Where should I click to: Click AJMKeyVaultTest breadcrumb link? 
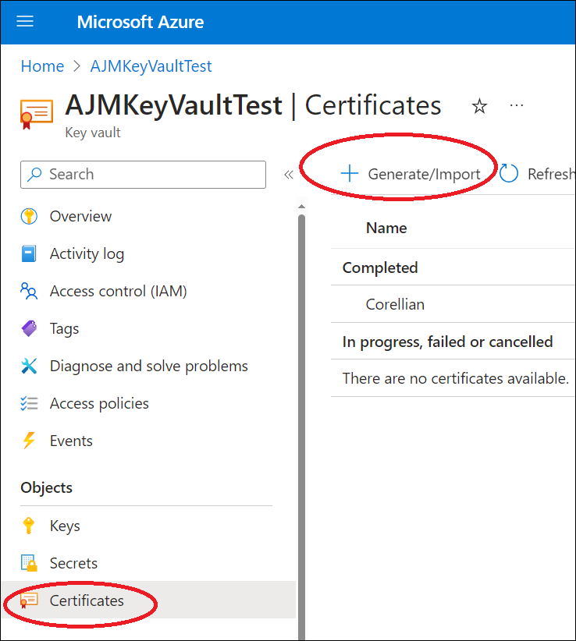tap(151, 66)
